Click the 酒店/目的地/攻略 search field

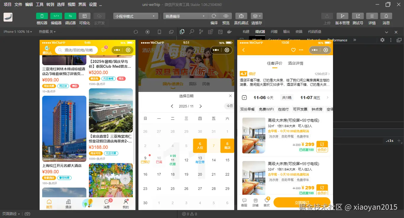click(77, 50)
